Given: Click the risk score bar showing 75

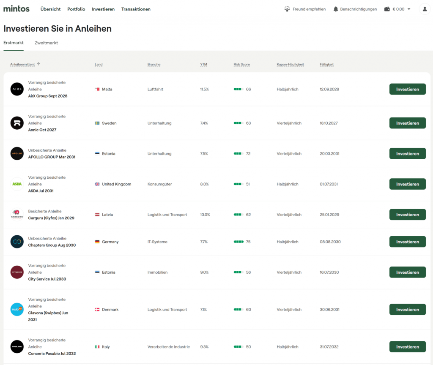Looking at the screenshot, I should click(x=238, y=242).
